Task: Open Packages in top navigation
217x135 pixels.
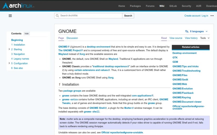Action: click(135, 6)
